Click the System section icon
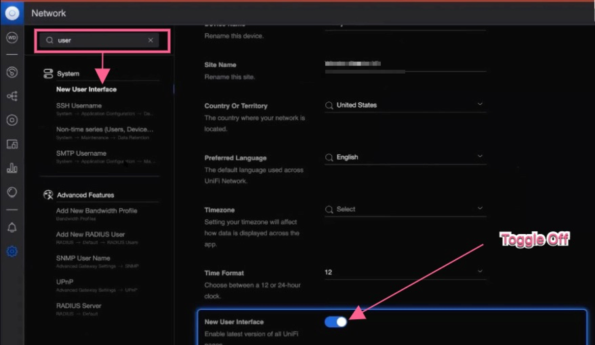595x345 pixels. coord(48,74)
